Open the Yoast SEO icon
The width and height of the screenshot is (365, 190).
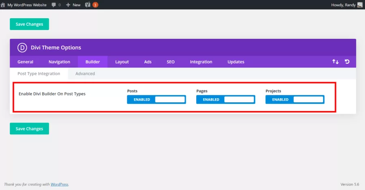pyautogui.click(x=88, y=5)
